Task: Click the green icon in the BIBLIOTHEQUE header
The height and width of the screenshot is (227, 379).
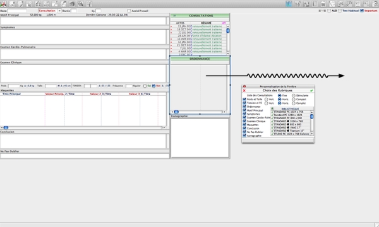Action: point(272,108)
